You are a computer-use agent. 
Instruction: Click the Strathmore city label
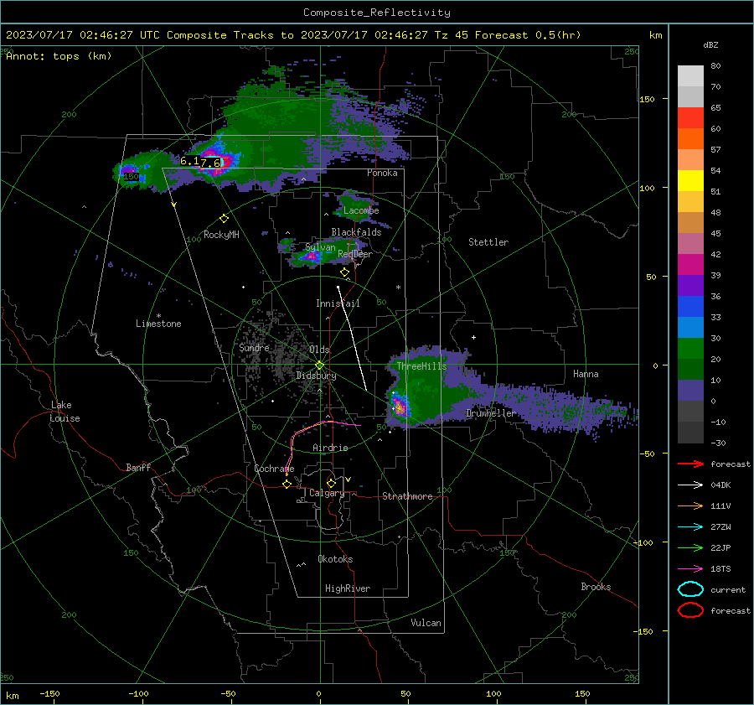[407, 496]
